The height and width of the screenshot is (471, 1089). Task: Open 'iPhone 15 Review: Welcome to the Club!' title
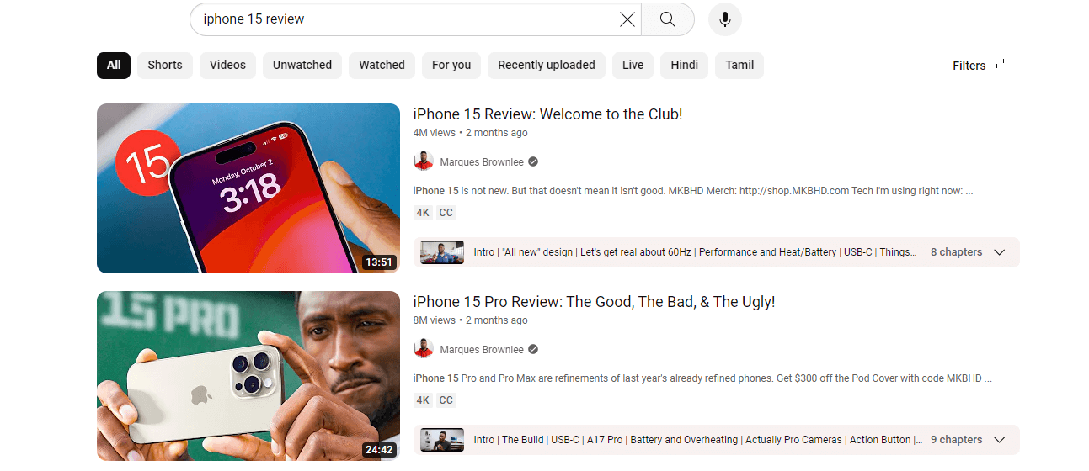(547, 114)
